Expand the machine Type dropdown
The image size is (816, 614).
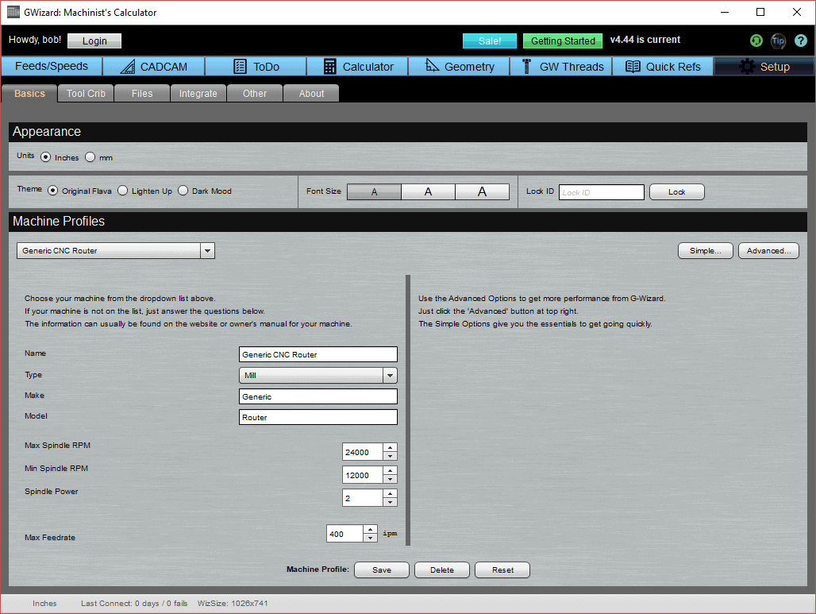coord(390,374)
